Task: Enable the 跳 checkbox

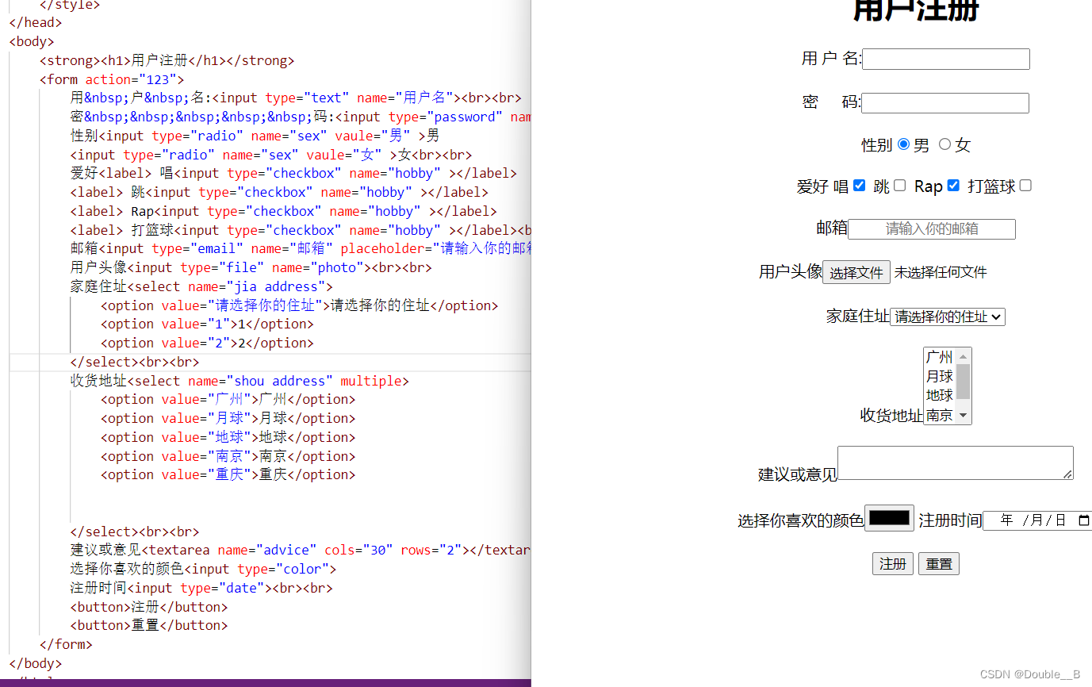Action: (899, 185)
